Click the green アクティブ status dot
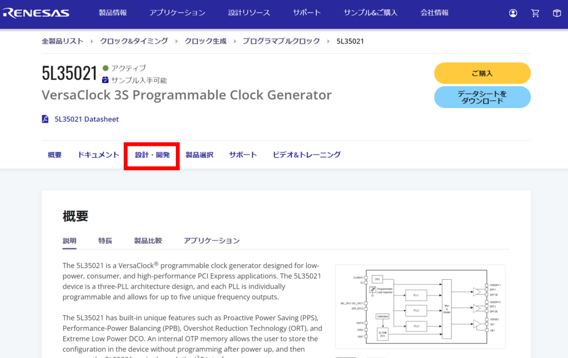Screen dimensions: 568x358 click(x=105, y=68)
